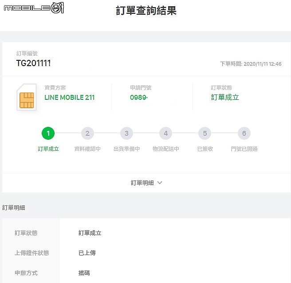Viewport: 291px width, 283px height.
Task: Click the 資料確認中 step label
Action: [x=87, y=149]
